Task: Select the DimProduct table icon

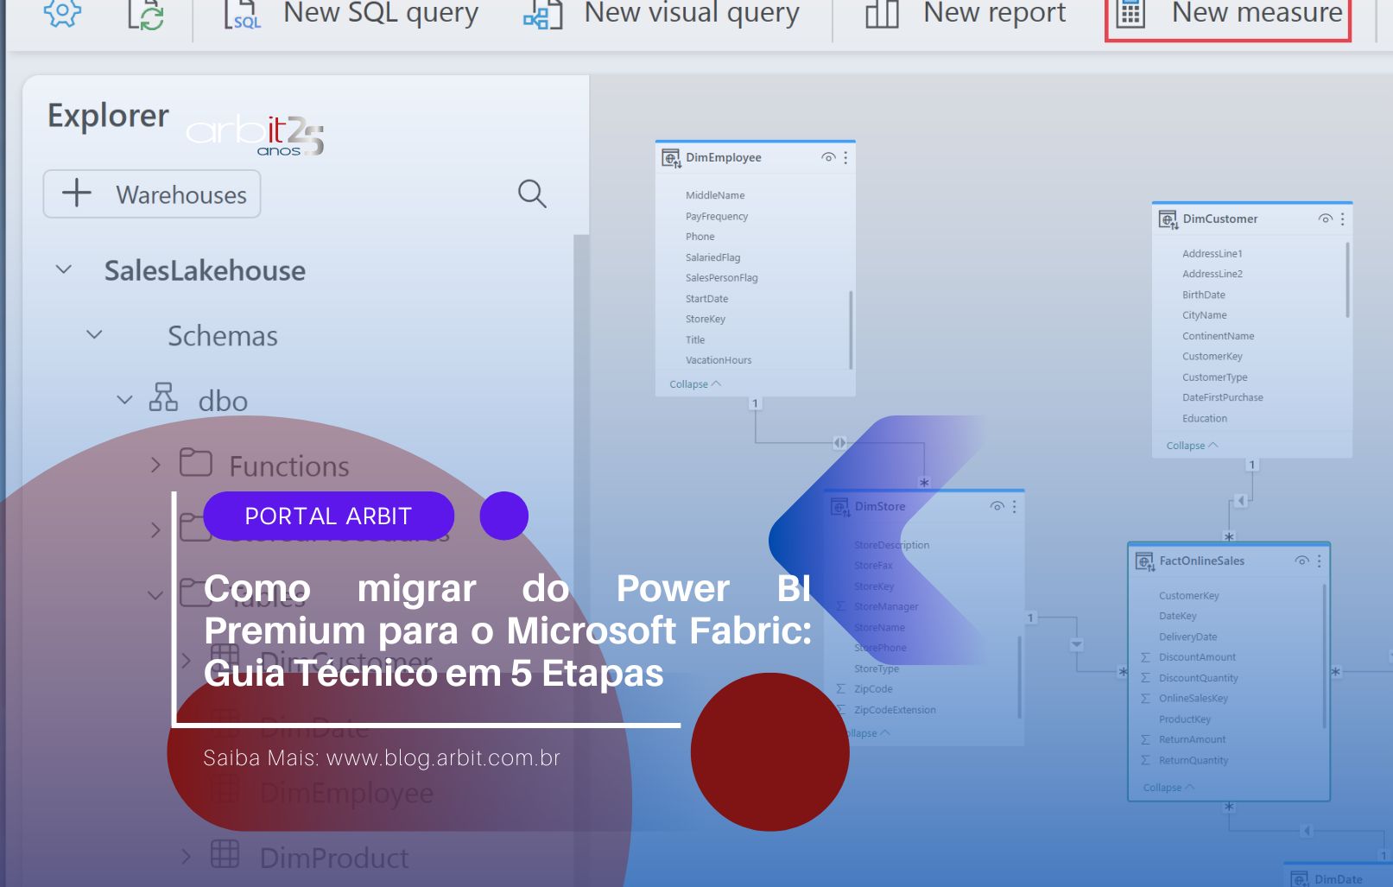Action: click(x=225, y=854)
